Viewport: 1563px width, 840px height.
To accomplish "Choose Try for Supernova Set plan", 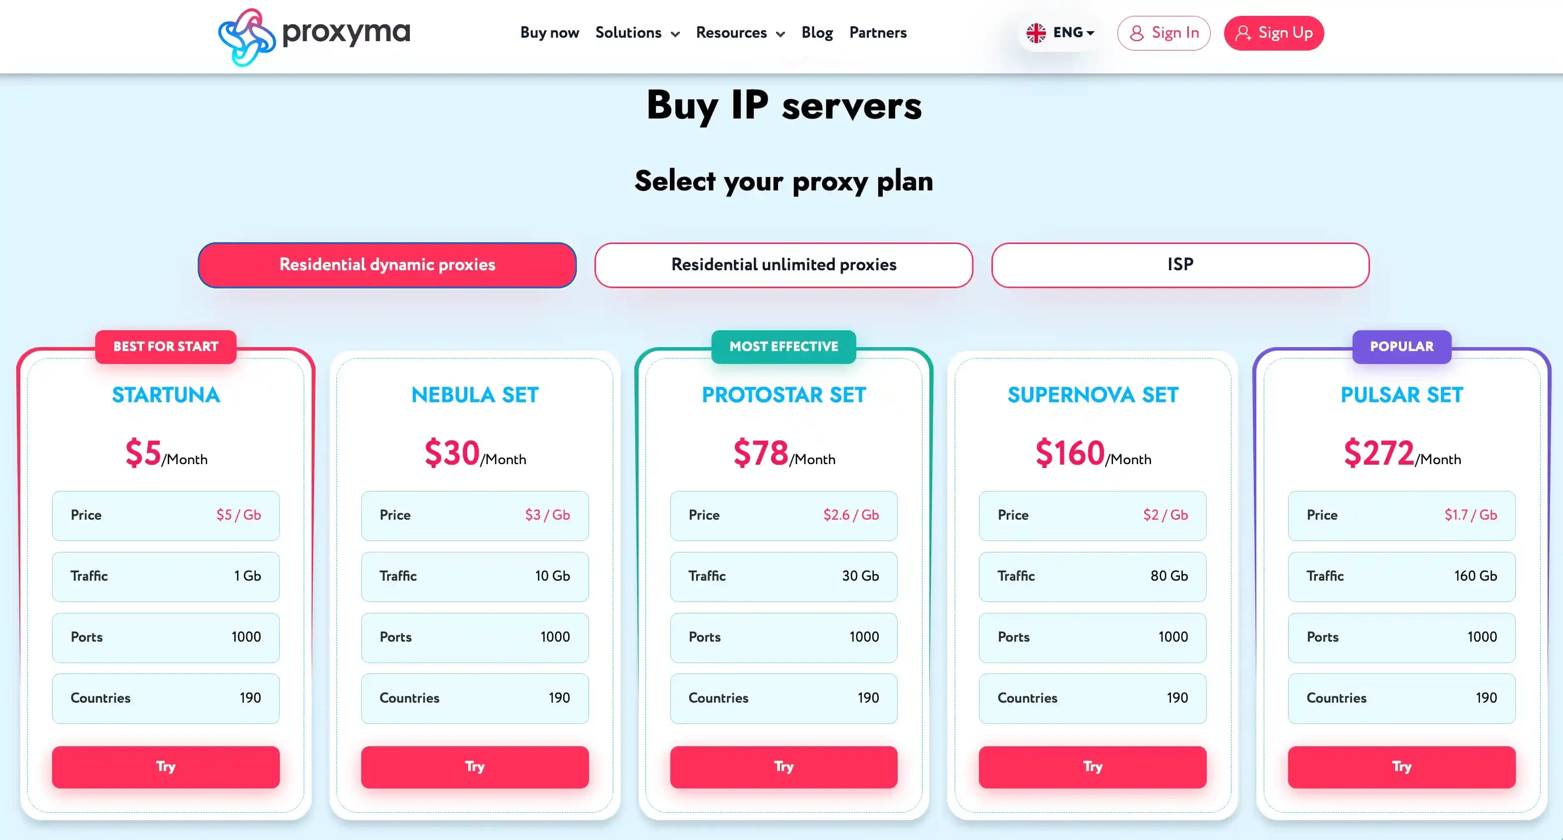I will (x=1092, y=767).
